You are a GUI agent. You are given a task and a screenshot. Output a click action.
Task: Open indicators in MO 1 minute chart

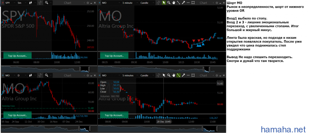(x=158, y=3)
